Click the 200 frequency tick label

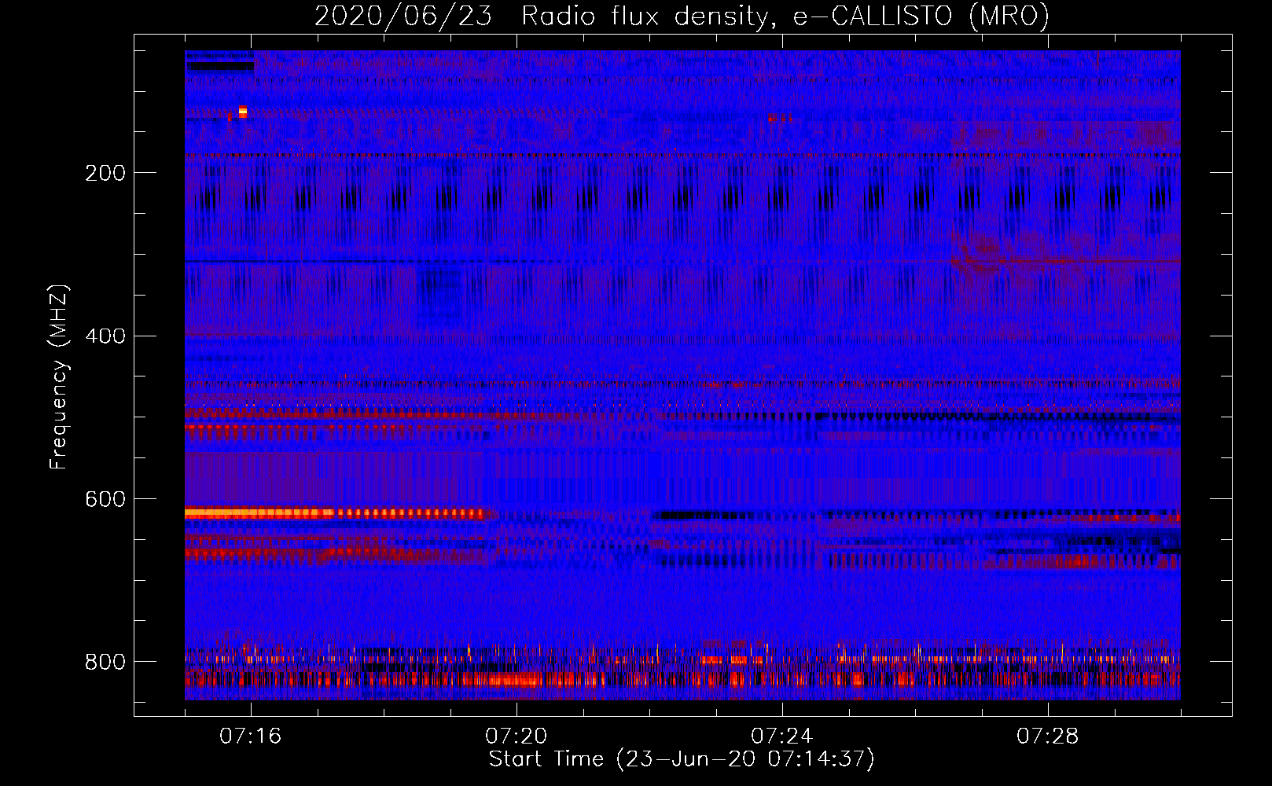[105, 173]
